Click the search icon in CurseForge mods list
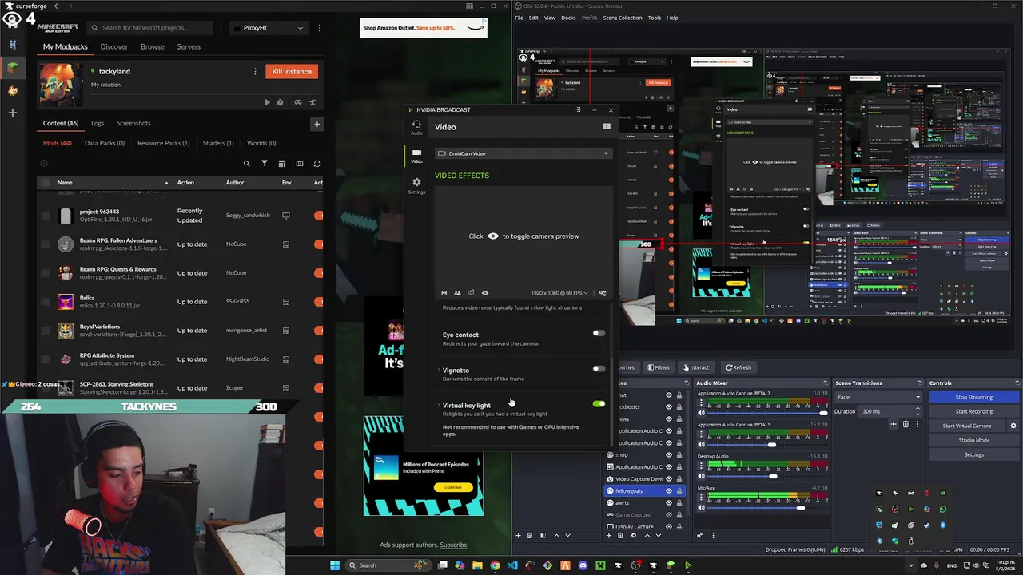 tap(247, 164)
